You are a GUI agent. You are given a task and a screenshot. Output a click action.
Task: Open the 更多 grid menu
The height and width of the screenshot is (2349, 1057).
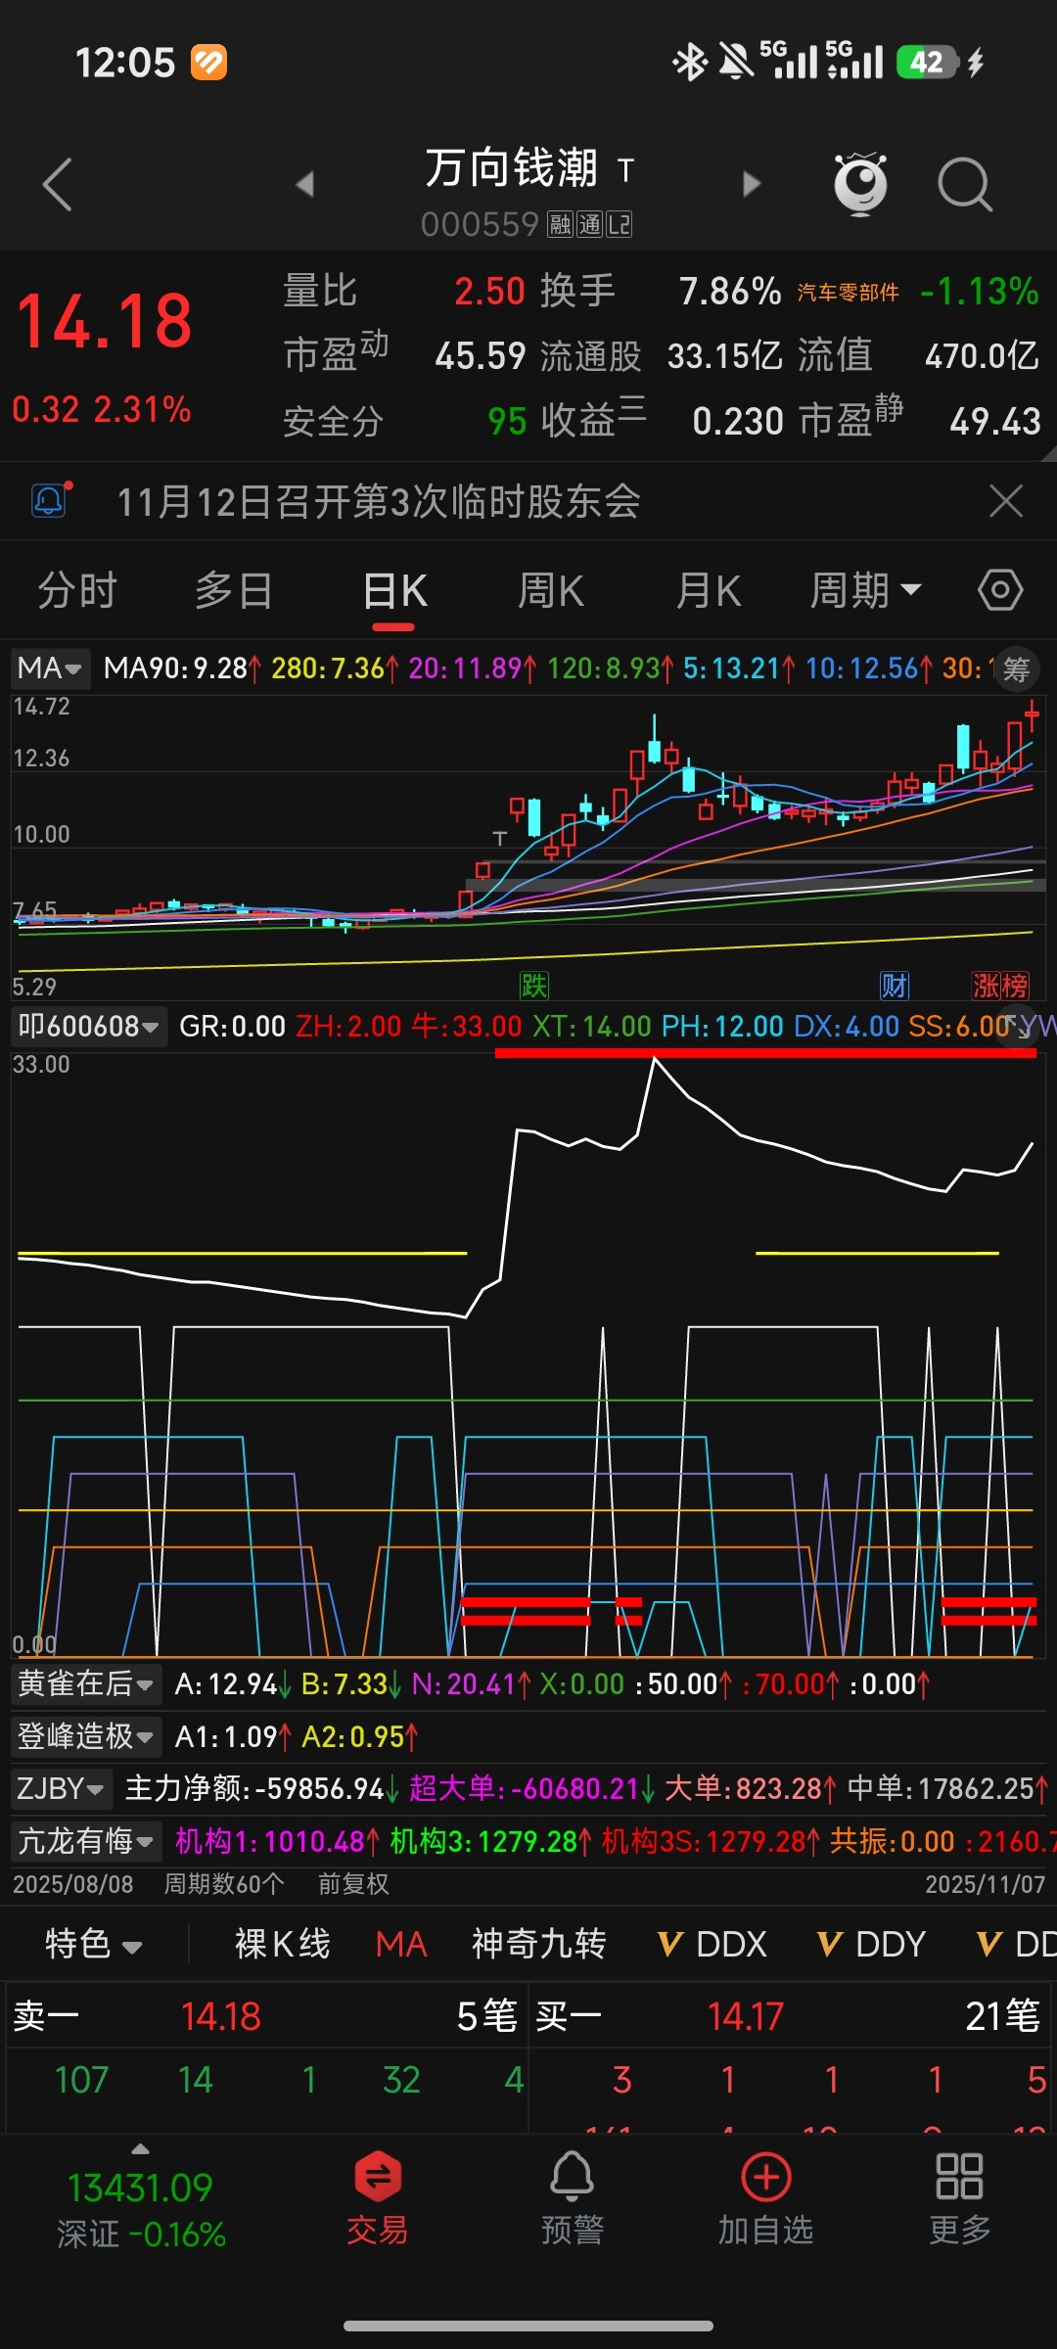click(960, 2198)
